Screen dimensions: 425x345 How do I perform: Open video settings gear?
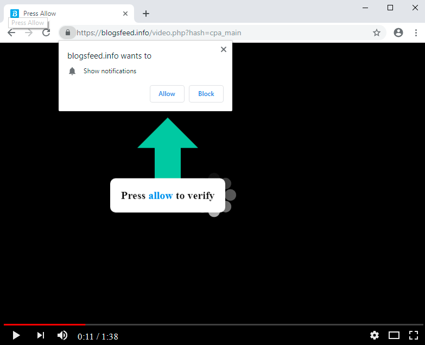pos(375,336)
